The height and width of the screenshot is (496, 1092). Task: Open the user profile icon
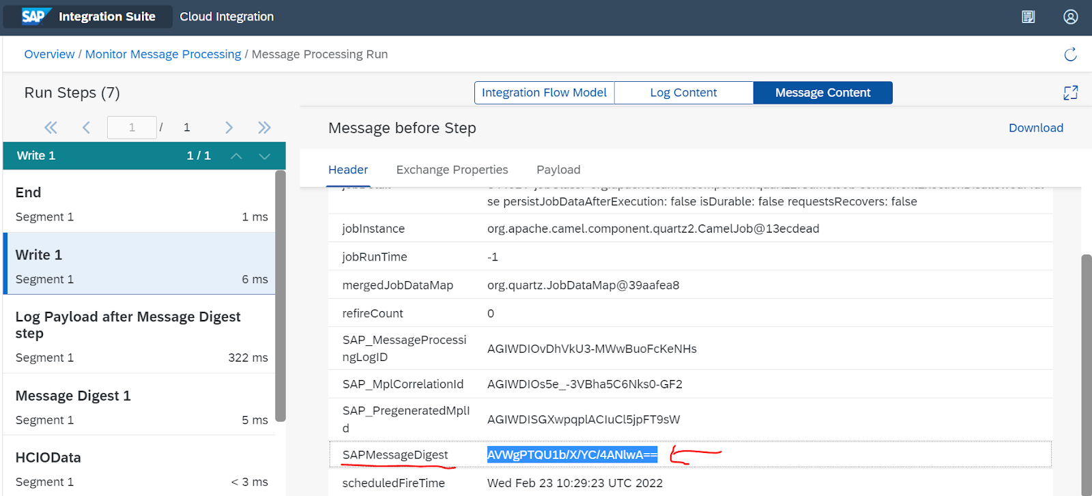(x=1070, y=17)
